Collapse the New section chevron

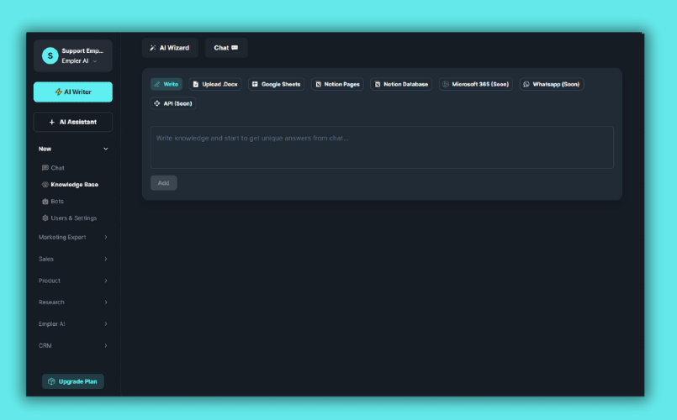[x=106, y=149]
